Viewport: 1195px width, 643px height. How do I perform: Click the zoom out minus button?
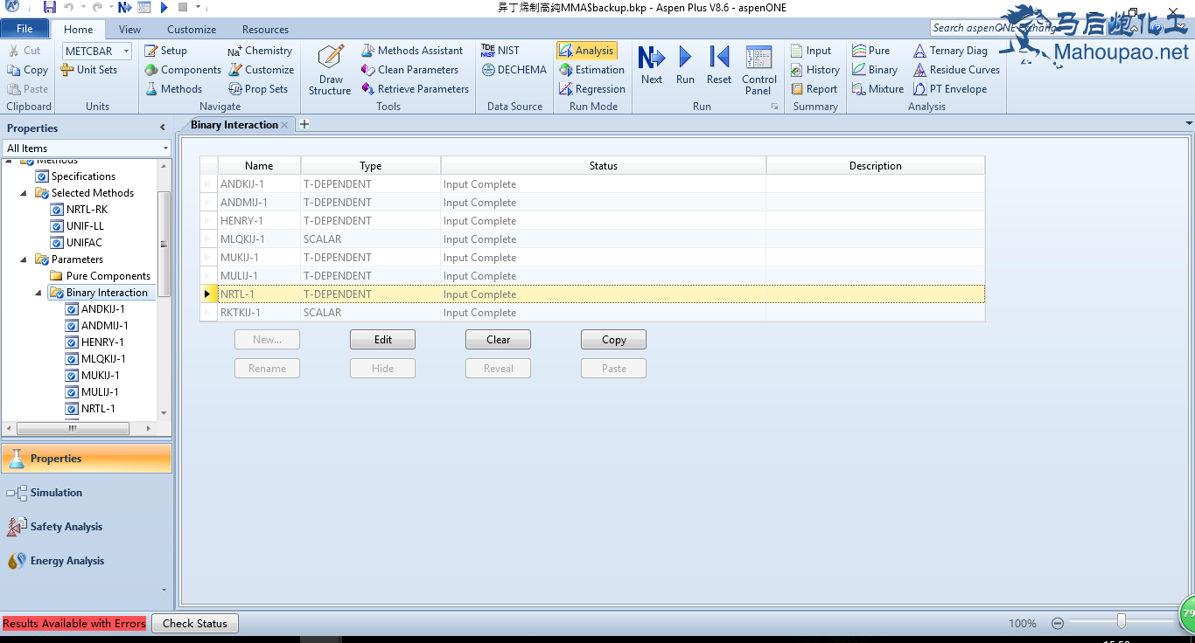[x=1058, y=623]
